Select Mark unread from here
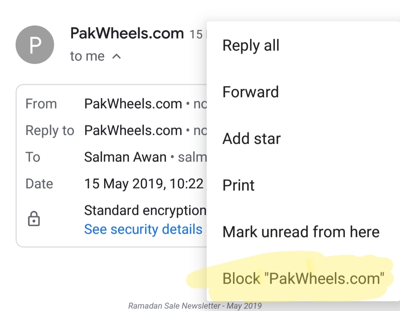 [301, 232]
